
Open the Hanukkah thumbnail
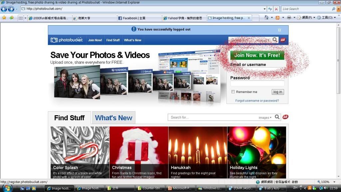pos(198,152)
